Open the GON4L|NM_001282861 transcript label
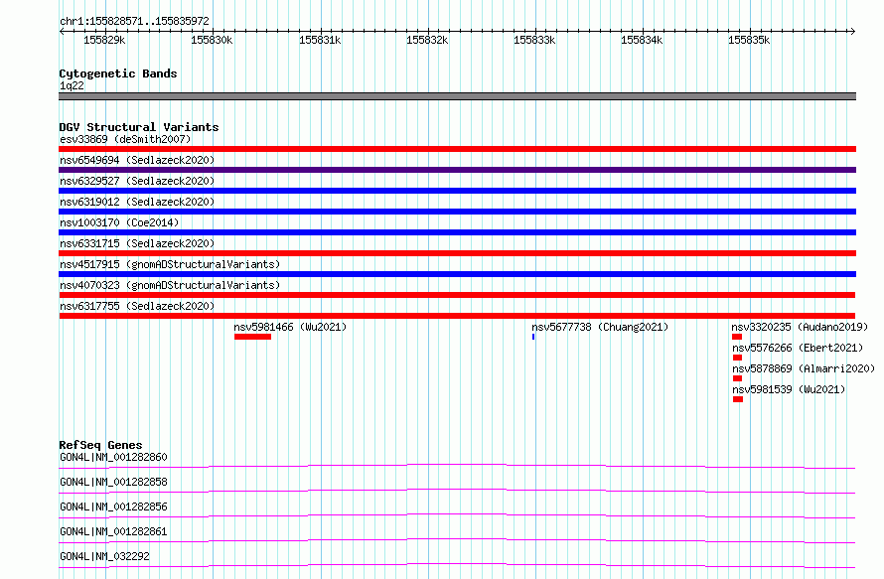Viewport: 884px width, 579px height. [x=113, y=531]
